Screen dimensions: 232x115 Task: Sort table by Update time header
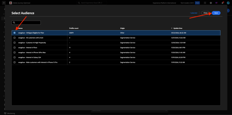tap(178, 28)
